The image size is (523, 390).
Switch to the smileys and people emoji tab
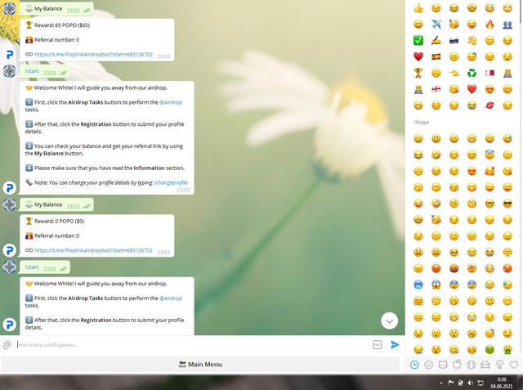coord(428,365)
